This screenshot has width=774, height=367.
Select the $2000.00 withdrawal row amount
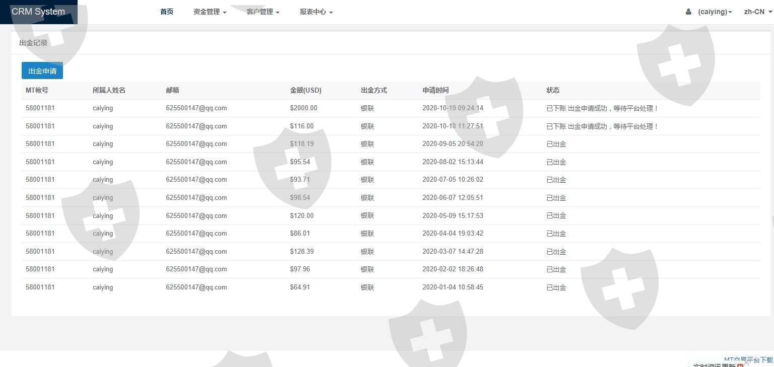pyautogui.click(x=303, y=108)
